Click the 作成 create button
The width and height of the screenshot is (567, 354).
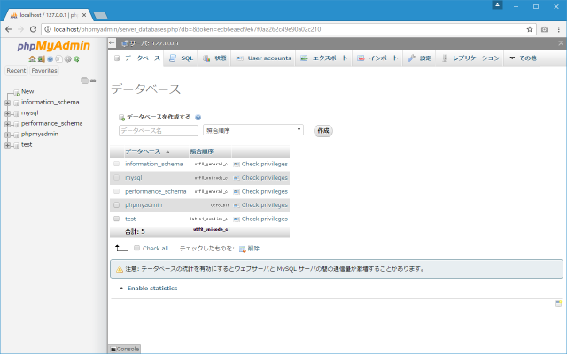click(323, 131)
